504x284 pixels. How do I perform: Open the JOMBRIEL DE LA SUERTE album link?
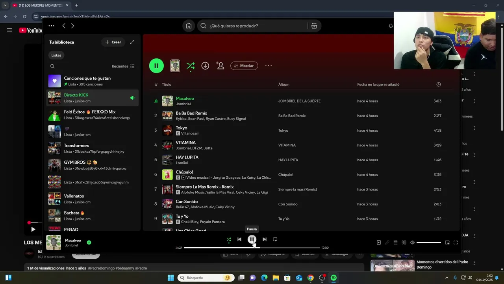[x=299, y=101]
